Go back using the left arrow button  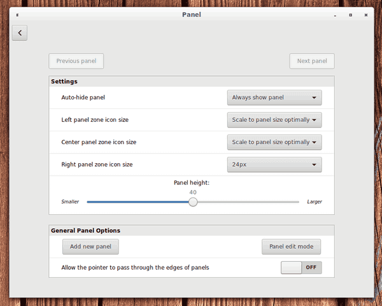click(x=20, y=33)
